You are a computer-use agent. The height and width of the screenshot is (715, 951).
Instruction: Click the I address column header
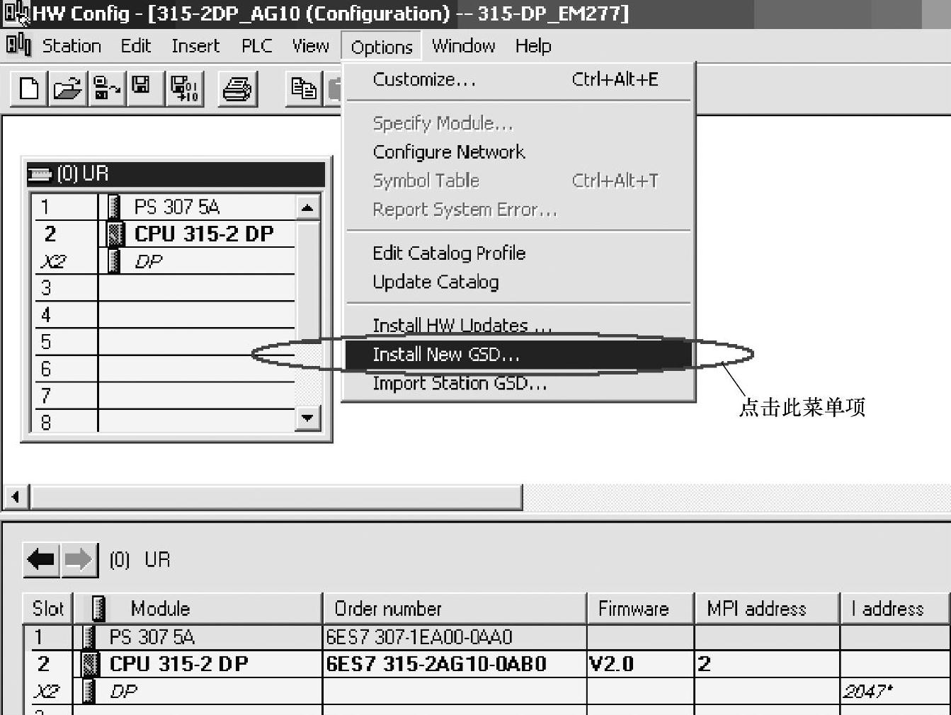(895, 609)
